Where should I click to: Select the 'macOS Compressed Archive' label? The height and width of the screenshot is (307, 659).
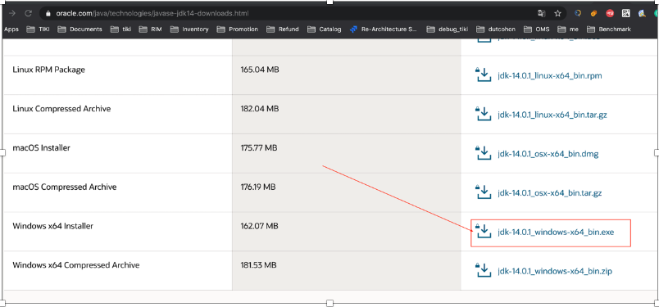click(64, 187)
